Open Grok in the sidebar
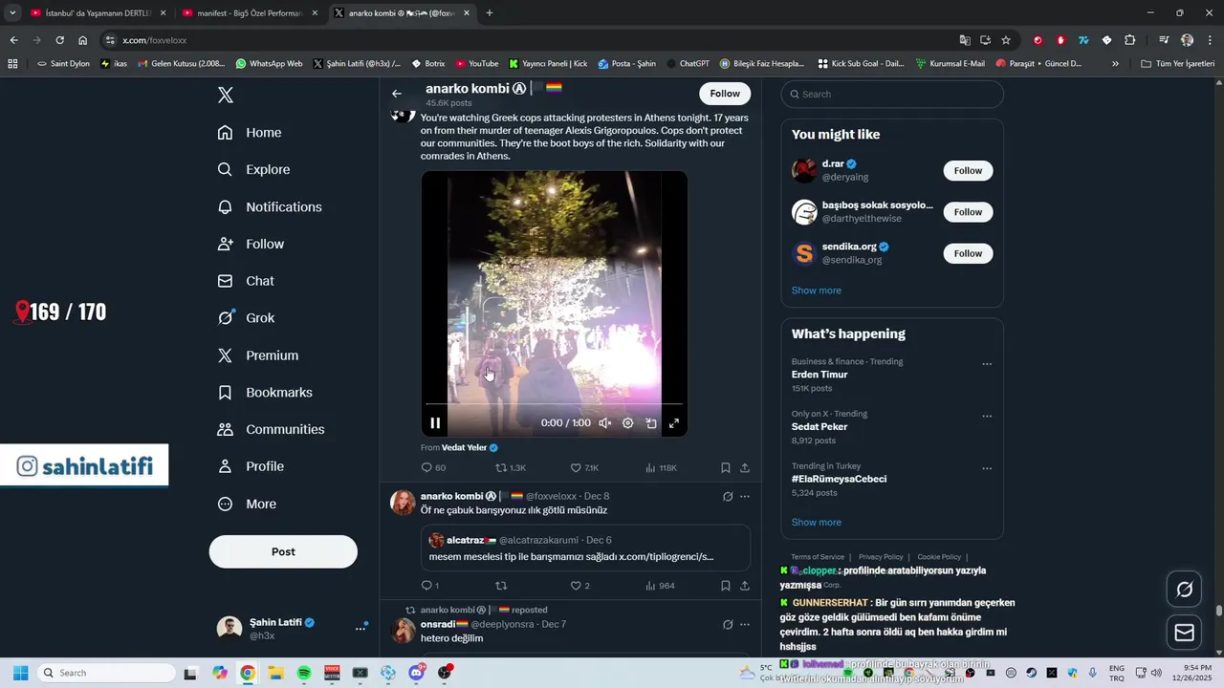This screenshot has width=1224, height=688. pyautogui.click(x=246, y=318)
